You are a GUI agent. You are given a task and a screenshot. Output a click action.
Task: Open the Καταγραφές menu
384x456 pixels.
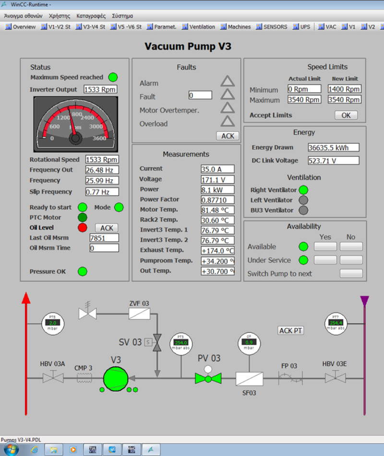click(91, 16)
